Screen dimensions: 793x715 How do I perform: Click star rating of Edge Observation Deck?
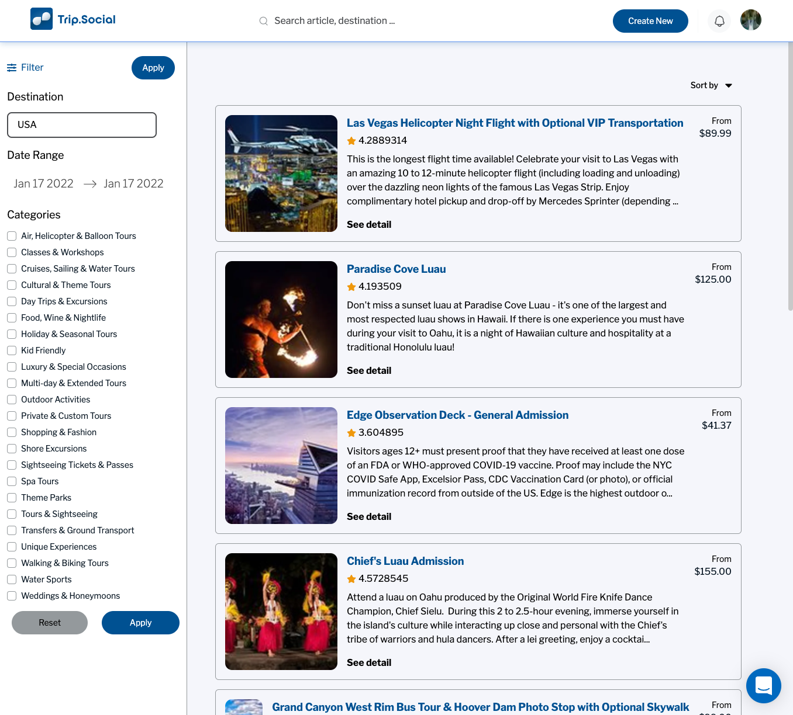pos(351,433)
